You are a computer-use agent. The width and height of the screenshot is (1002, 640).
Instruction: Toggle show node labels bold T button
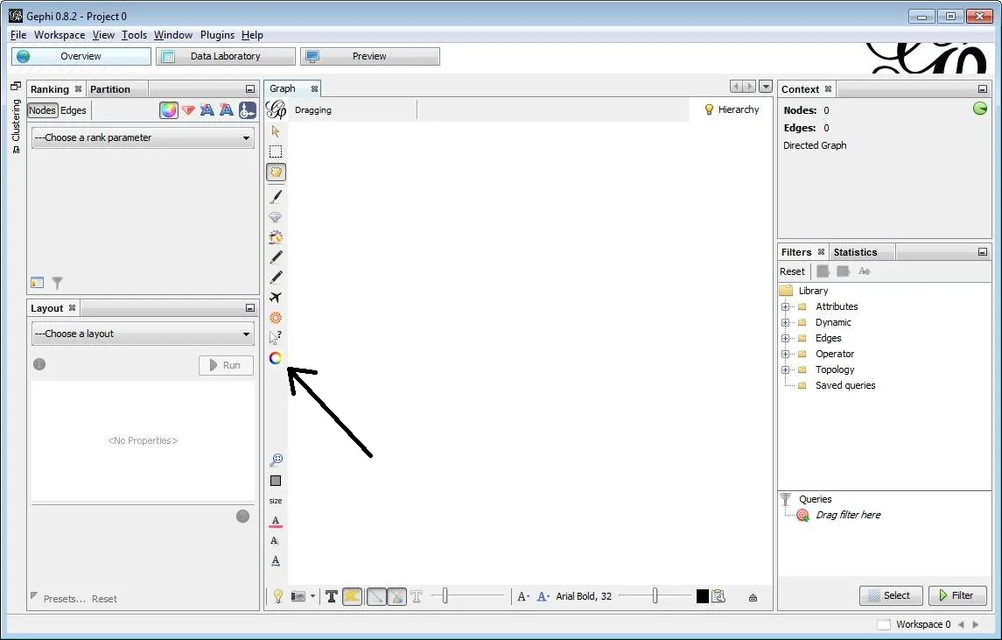332,596
